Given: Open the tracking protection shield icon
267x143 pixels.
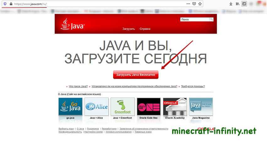Looking at the screenshot, I should [x=5, y=4].
